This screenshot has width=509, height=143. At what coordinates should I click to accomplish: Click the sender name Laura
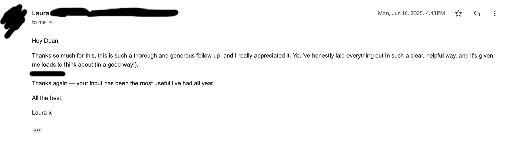tap(41, 13)
